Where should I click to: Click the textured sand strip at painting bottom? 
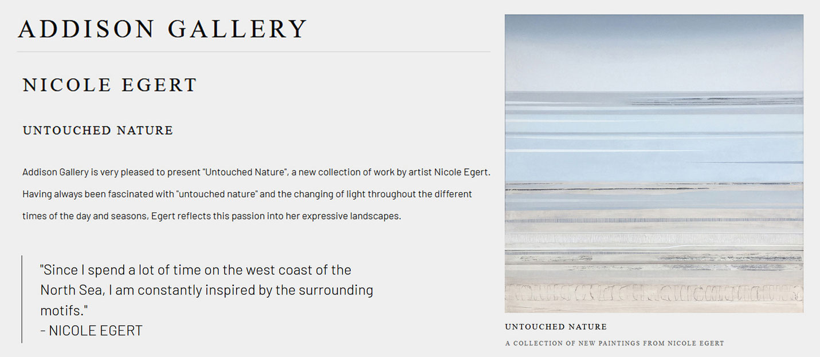pos(654,295)
